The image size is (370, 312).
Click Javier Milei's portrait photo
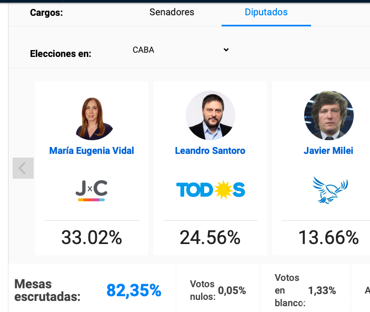[x=328, y=115]
